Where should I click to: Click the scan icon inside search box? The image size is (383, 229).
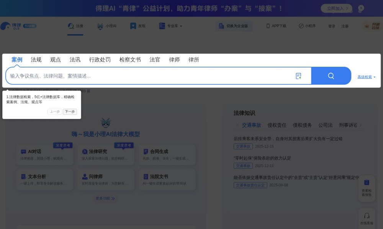point(298,76)
